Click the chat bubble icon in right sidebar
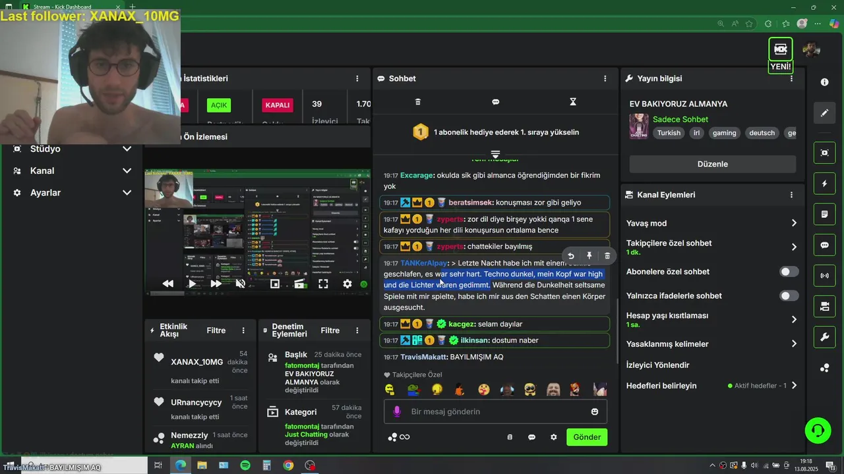The height and width of the screenshot is (474, 844). [824, 245]
